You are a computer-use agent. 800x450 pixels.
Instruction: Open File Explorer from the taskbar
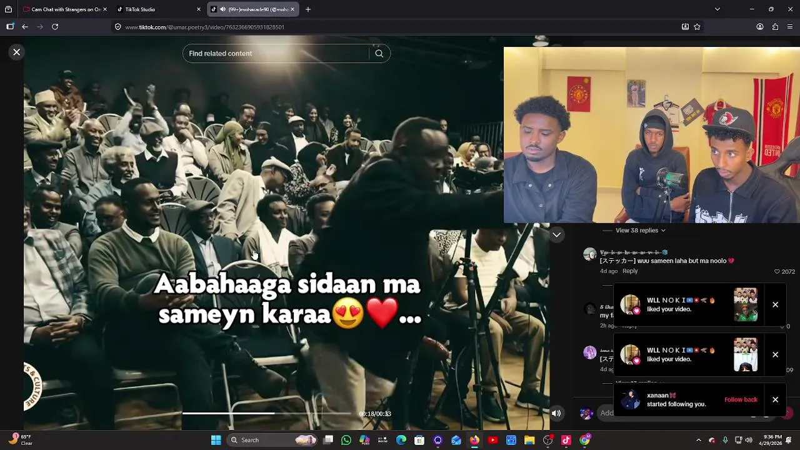click(x=529, y=440)
